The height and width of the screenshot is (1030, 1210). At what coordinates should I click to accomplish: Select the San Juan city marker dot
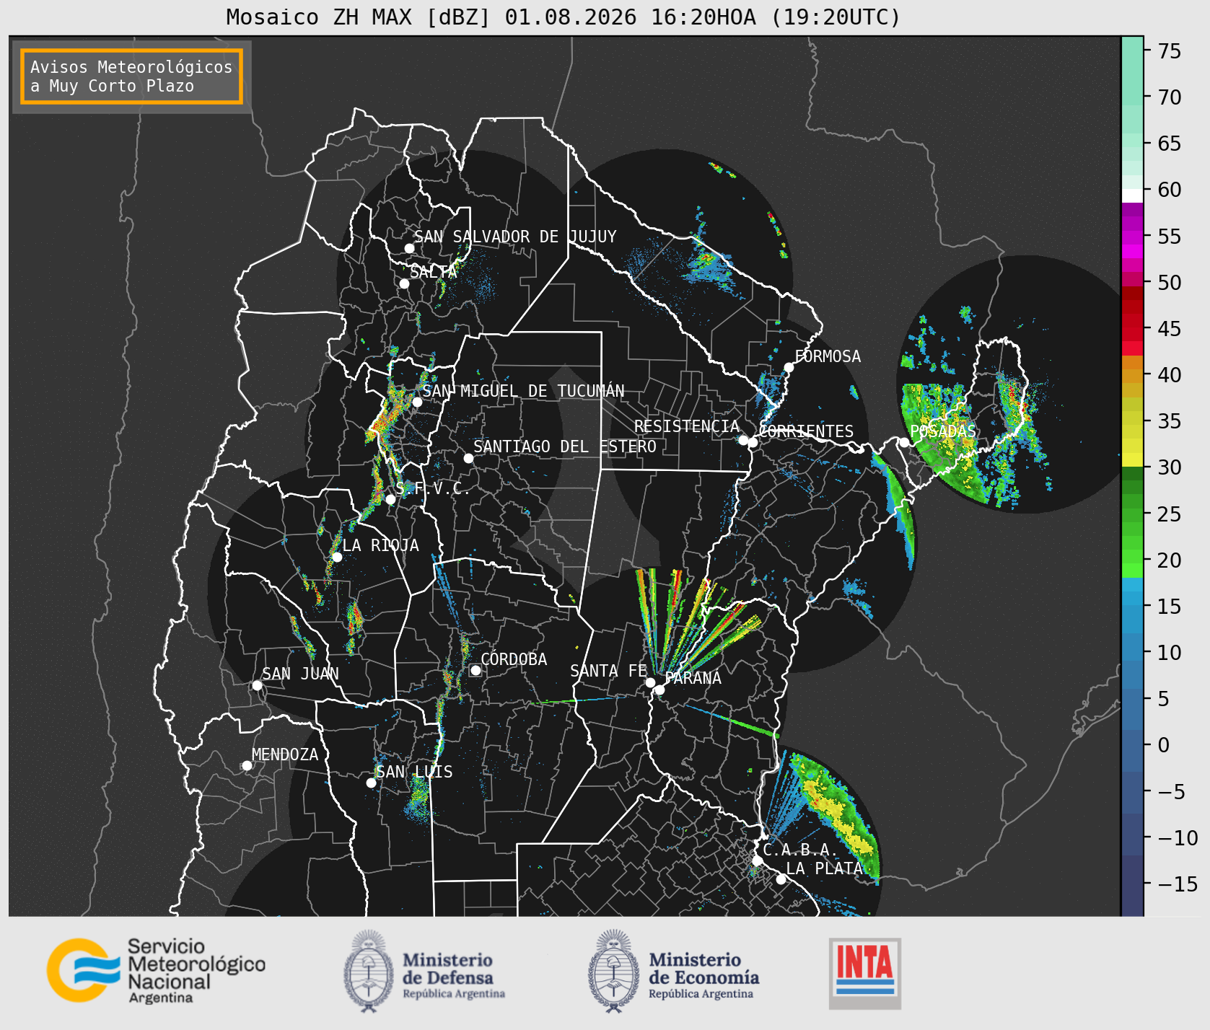[257, 685]
